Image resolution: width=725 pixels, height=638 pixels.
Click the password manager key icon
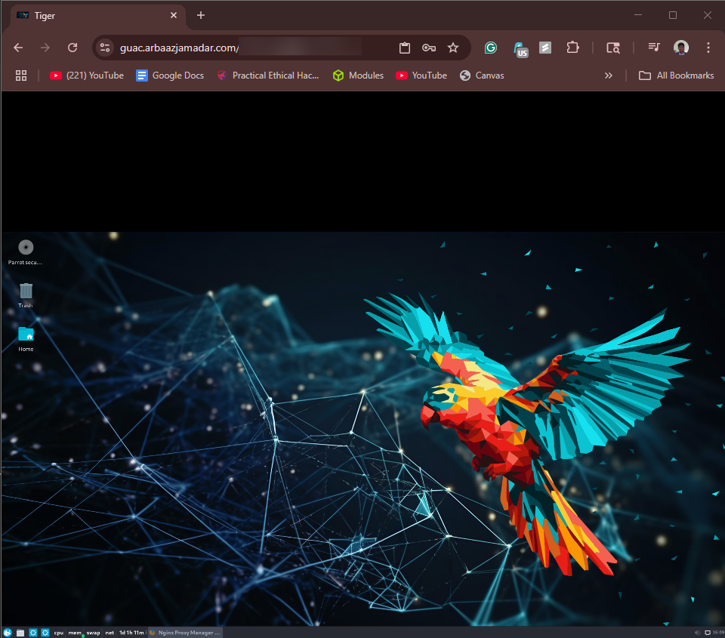tap(429, 48)
